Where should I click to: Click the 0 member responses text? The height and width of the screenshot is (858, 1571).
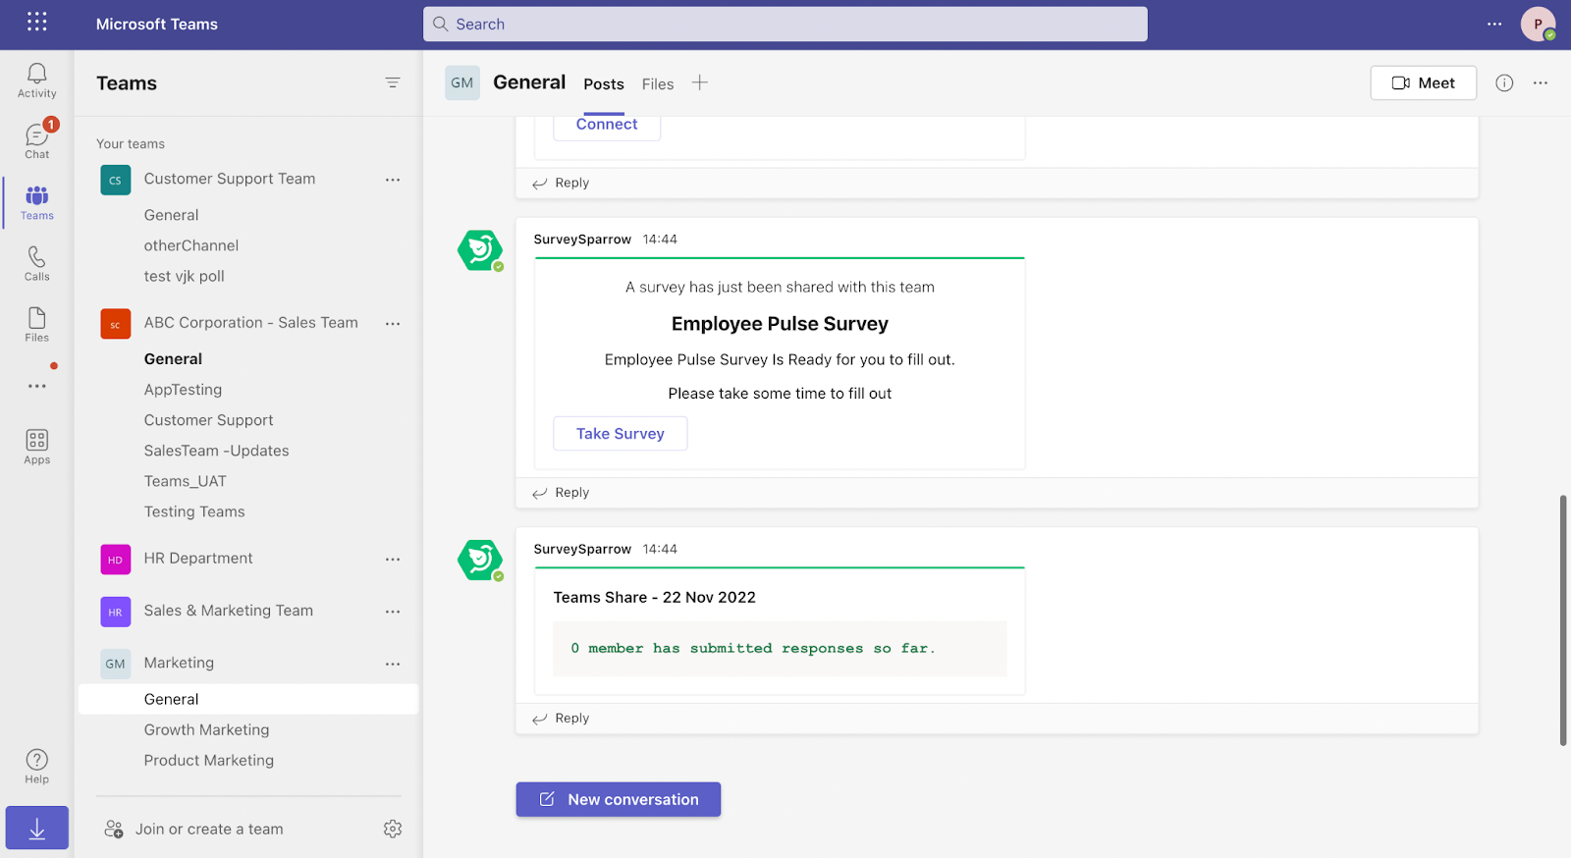(x=753, y=649)
